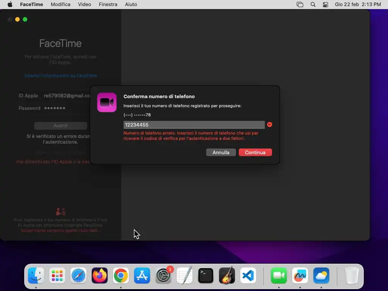Click the green zoom window button
The width and height of the screenshot is (388, 291).
click(25, 19)
